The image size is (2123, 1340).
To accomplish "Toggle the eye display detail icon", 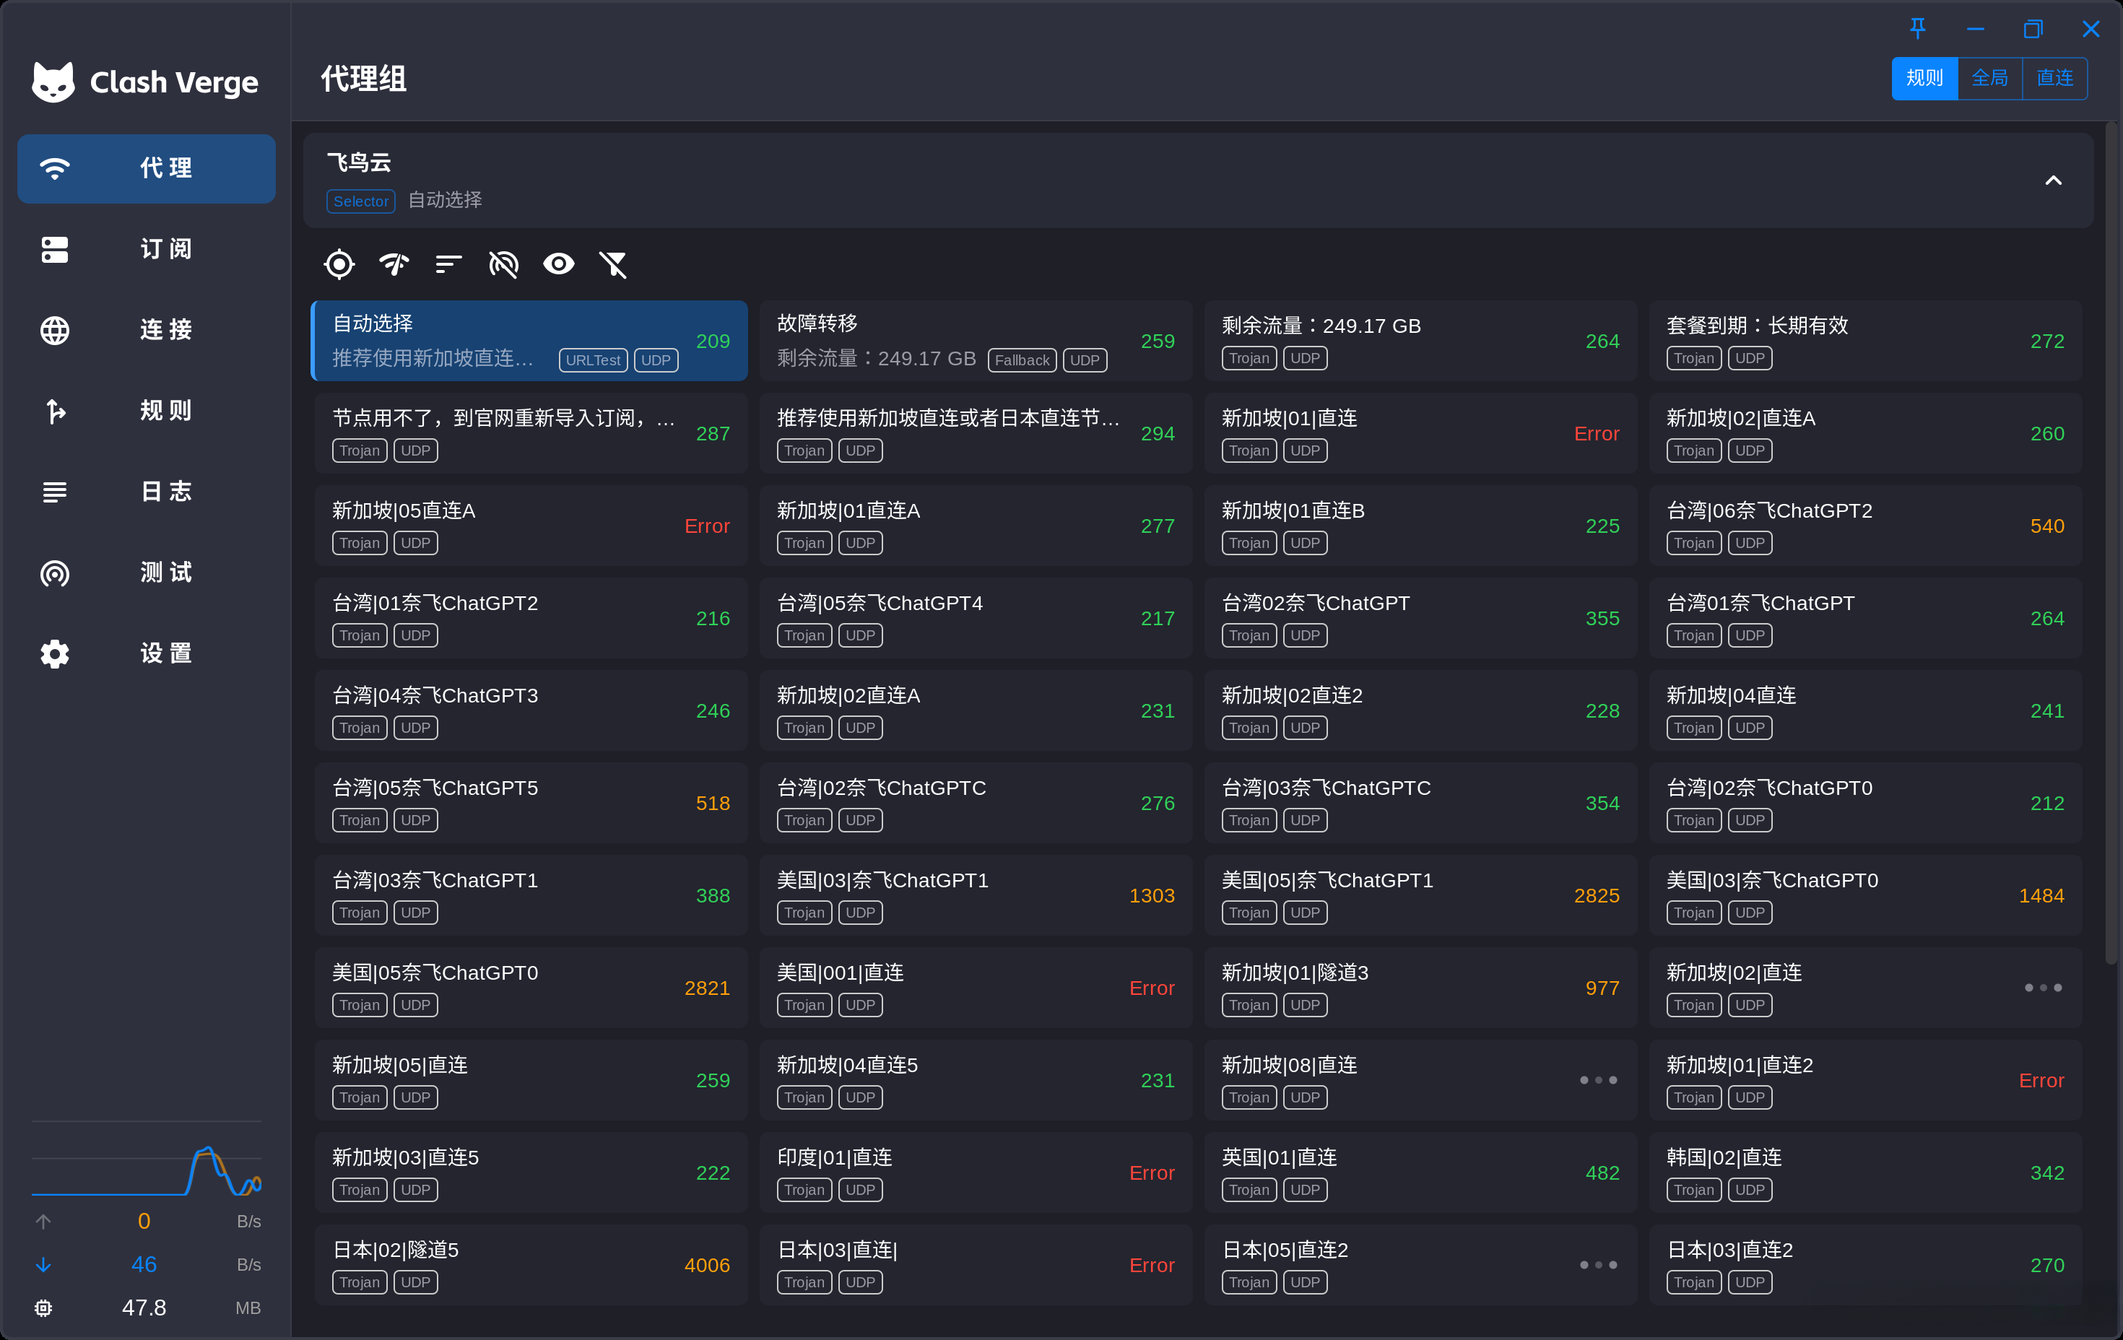I will (x=558, y=264).
